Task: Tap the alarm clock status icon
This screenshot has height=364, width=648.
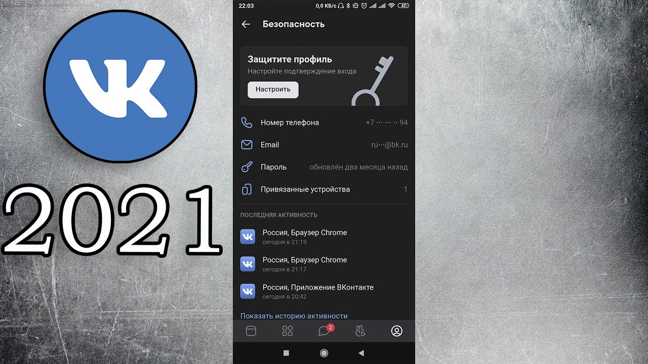Action: [363, 6]
